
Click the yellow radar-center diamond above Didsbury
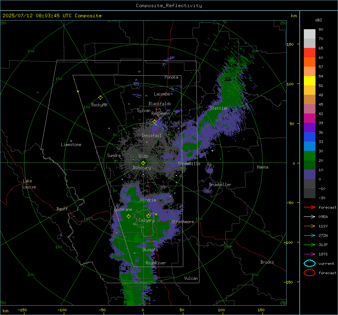point(143,163)
